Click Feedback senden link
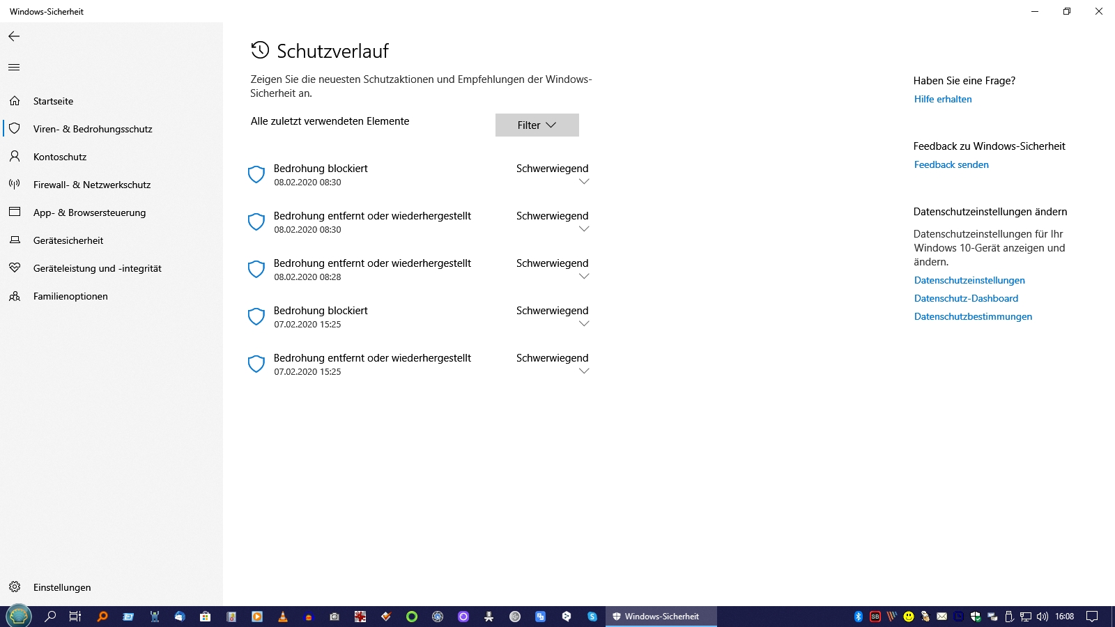This screenshot has height=627, width=1115. click(951, 164)
